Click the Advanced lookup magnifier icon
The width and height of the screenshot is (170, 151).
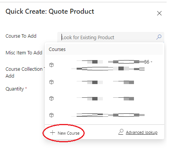pyautogui.click(x=121, y=132)
